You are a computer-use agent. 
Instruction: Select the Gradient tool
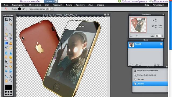point(6,43)
